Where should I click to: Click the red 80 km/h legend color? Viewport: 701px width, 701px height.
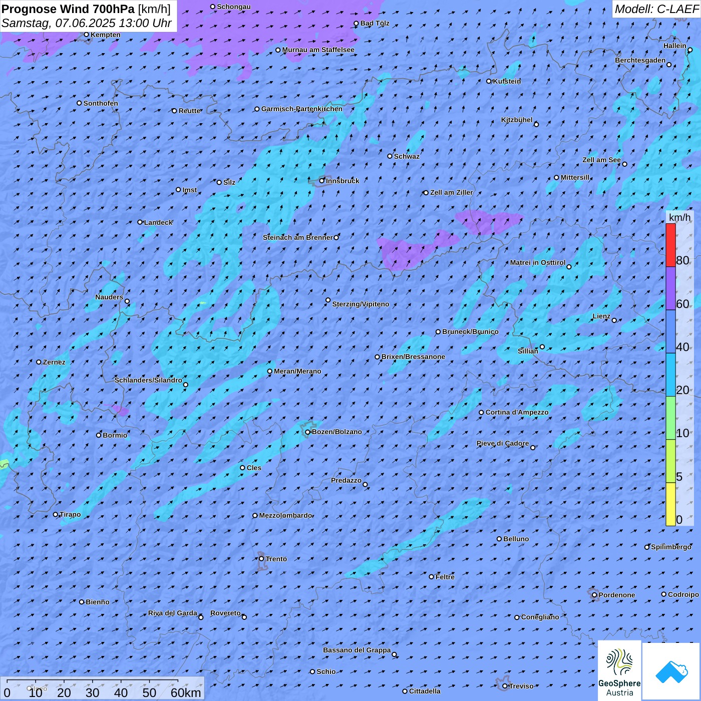click(x=670, y=245)
